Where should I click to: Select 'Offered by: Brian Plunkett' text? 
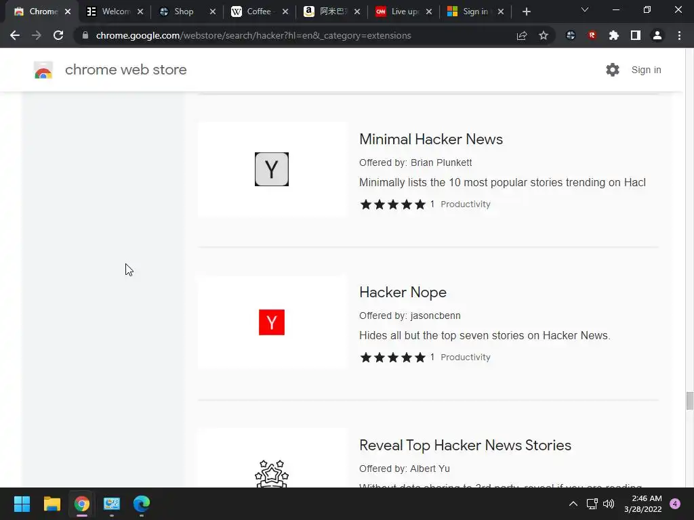415,162
